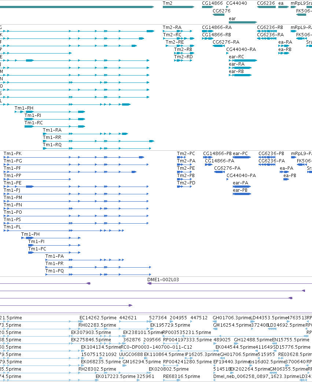This screenshot has width=312, height=382.
Task: Click the CG6236-RA transcript label
Action: tap(270, 34)
